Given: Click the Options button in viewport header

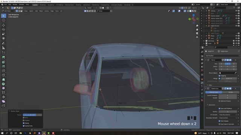Looking at the screenshot, I should point(195,8).
